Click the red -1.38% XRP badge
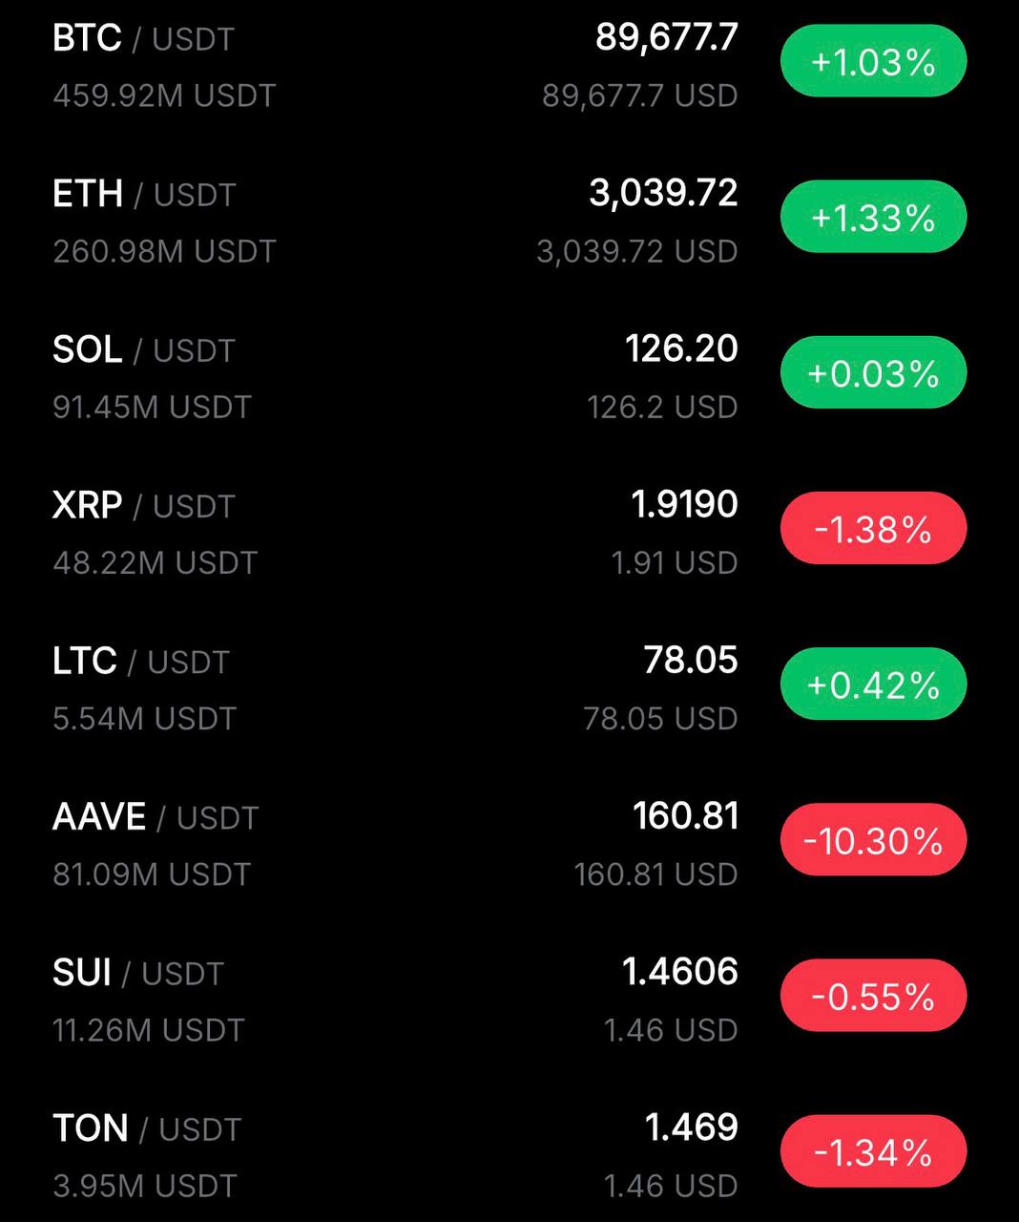 pyautogui.click(x=873, y=529)
